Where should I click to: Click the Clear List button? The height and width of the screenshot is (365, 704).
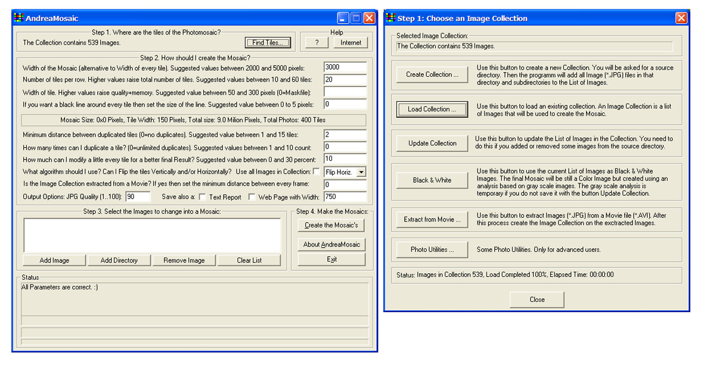tap(249, 260)
